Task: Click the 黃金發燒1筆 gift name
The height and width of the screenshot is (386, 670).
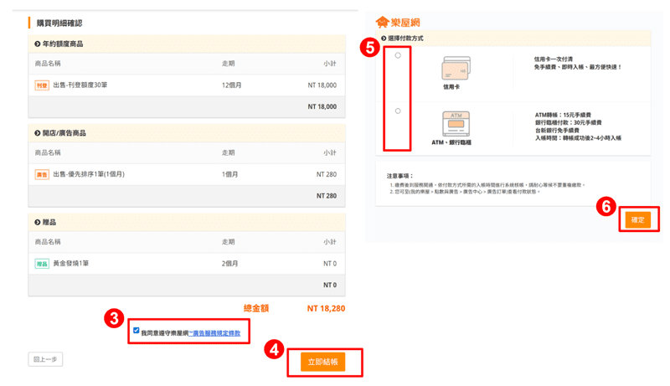Action: (71, 264)
